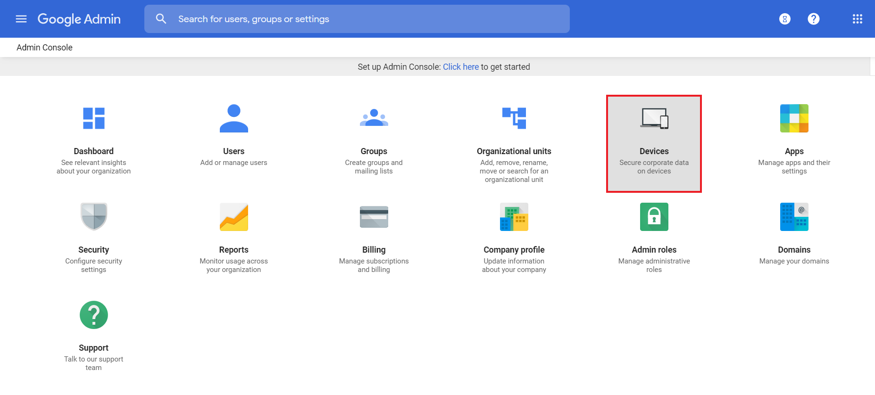Focus the search users, groups or settings field

pyautogui.click(x=357, y=19)
